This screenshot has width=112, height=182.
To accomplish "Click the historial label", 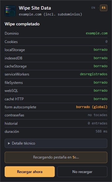I will [11, 123].
